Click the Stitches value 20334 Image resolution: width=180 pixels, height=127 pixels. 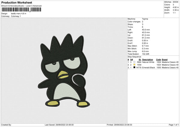point(175,2)
